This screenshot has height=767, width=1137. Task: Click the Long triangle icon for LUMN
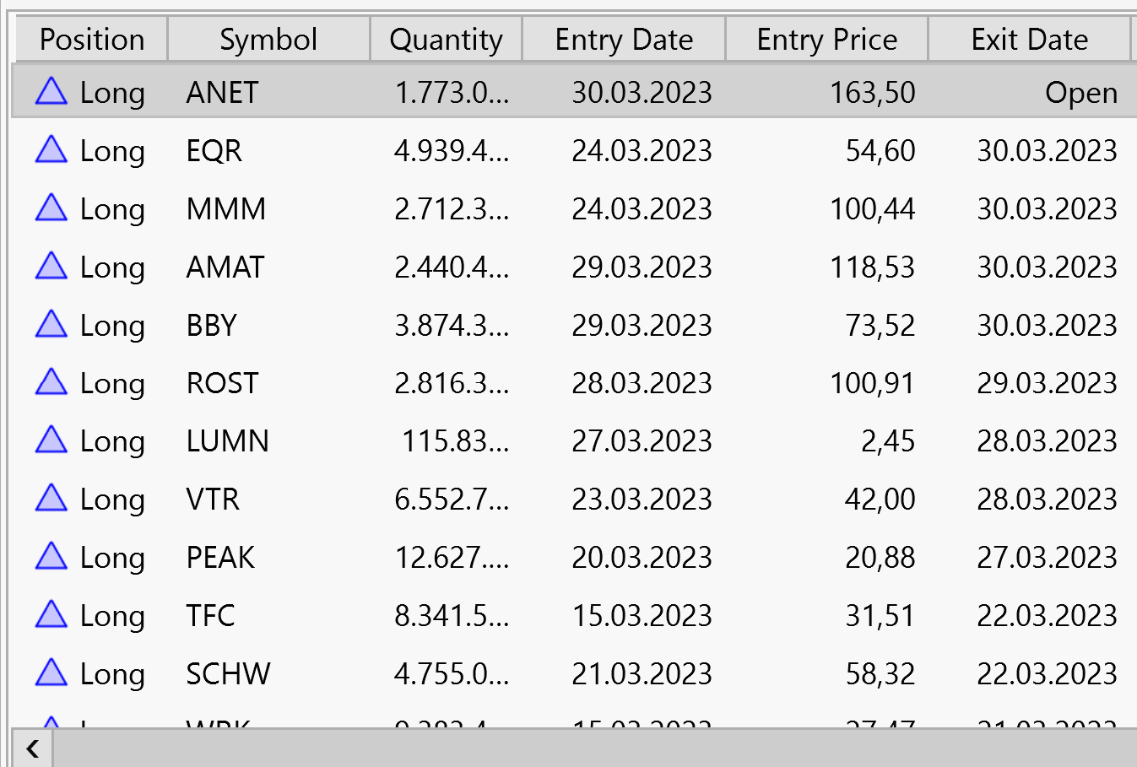[51, 440]
